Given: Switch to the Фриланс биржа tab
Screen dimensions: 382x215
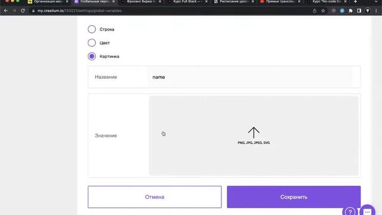Looking at the screenshot, I should (x=141, y=1).
